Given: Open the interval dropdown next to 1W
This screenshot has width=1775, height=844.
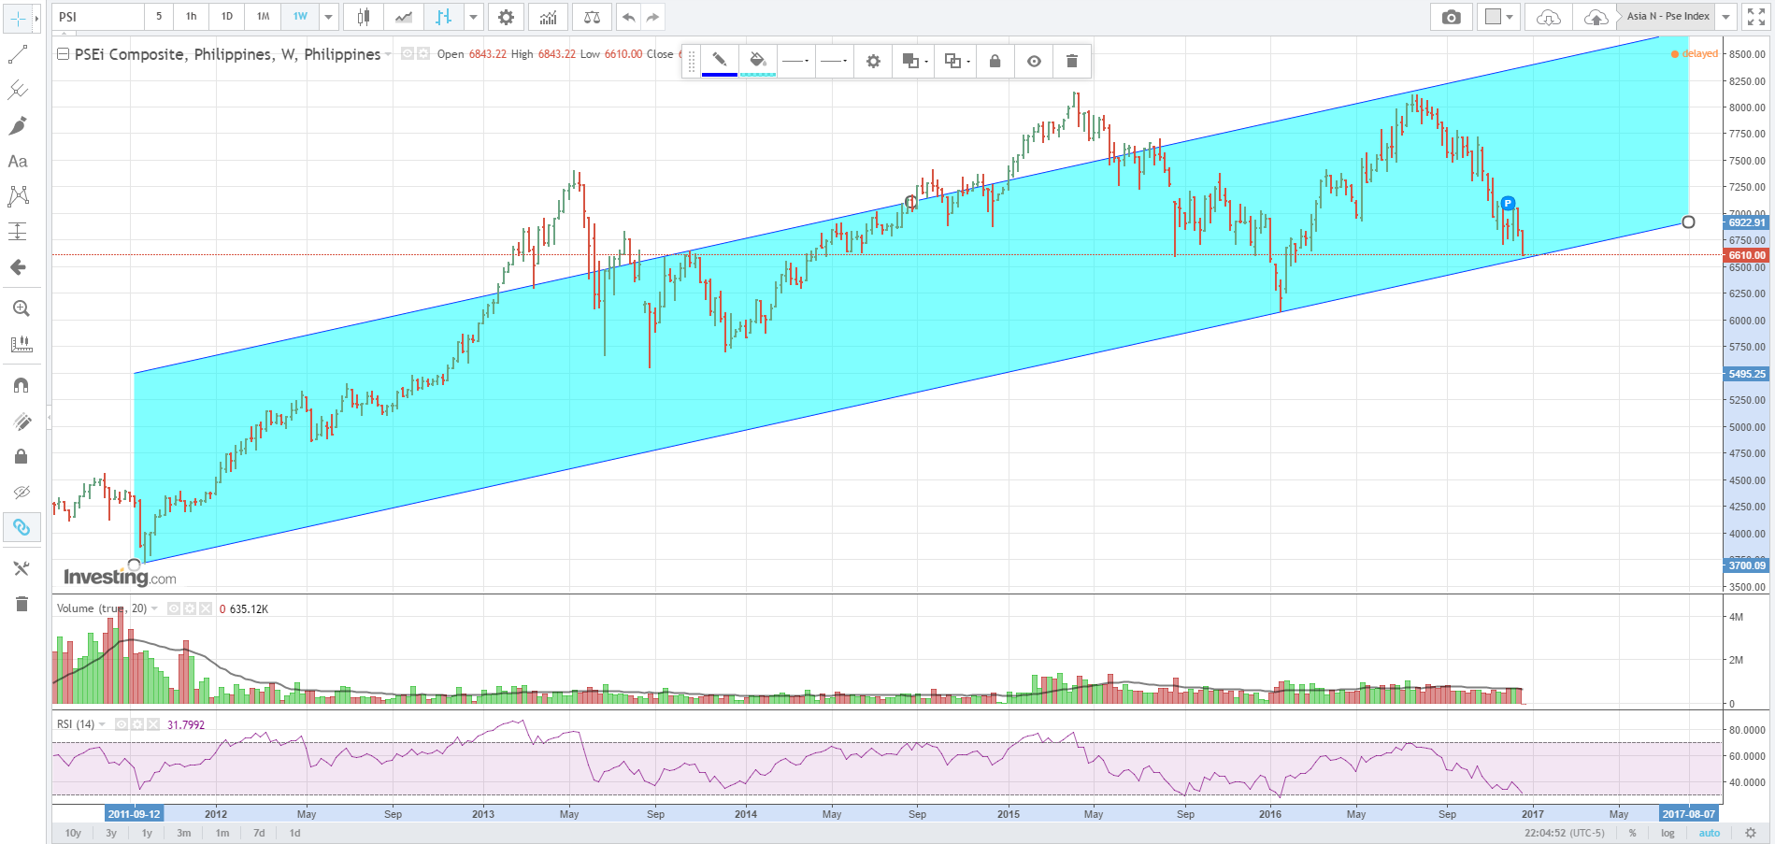Looking at the screenshot, I should (328, 16).
